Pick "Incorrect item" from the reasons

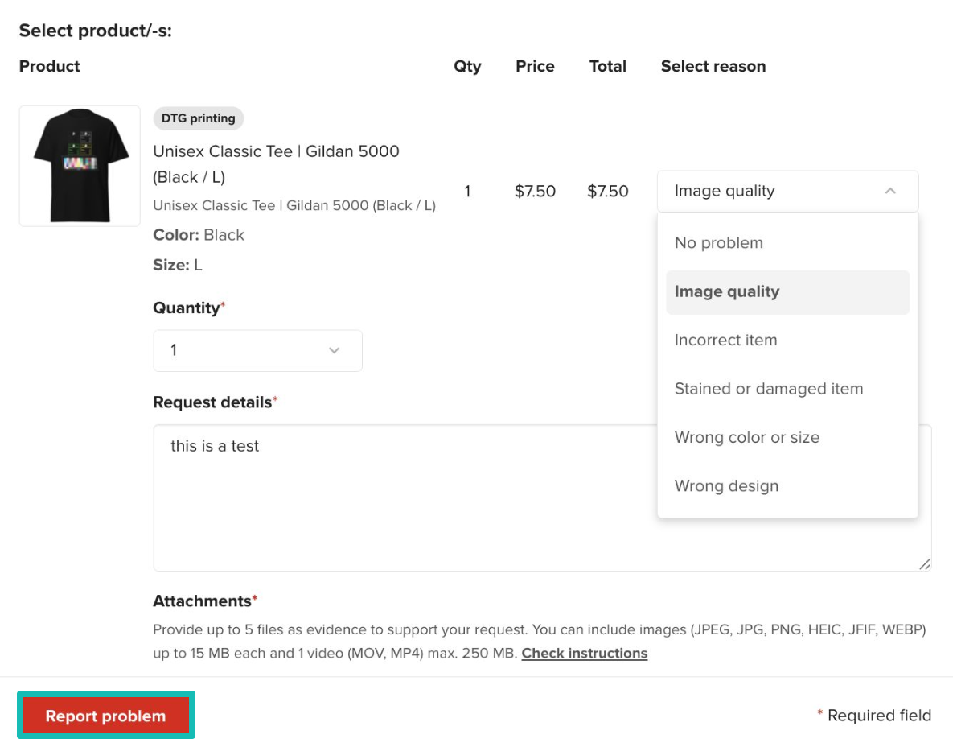pos(725,341)
